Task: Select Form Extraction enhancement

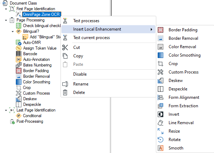Action: 183,106
